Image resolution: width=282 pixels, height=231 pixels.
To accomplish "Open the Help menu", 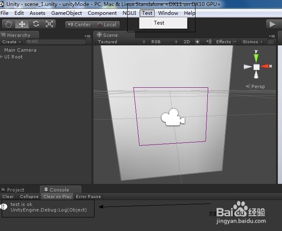I will 190,13.
